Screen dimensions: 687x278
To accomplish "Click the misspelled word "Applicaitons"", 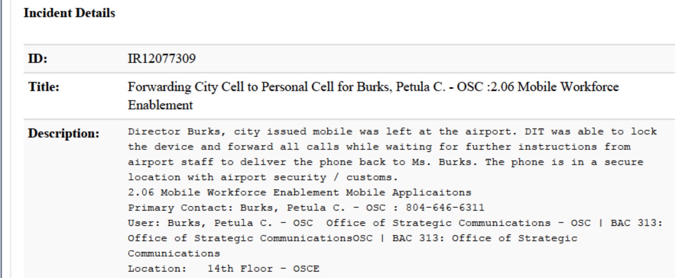I will tap(432, 193).
